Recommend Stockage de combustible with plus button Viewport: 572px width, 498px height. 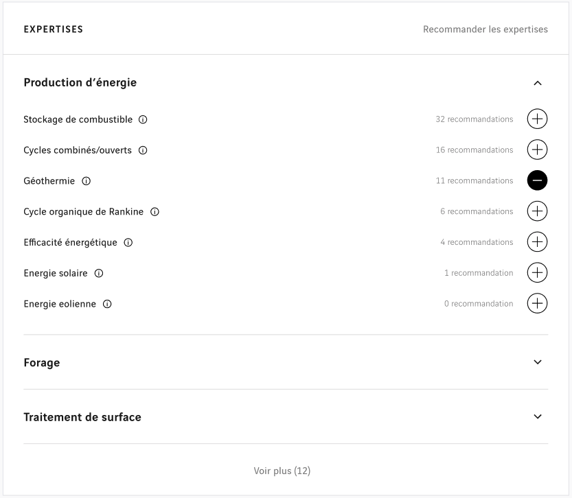(x=537, y=119)
